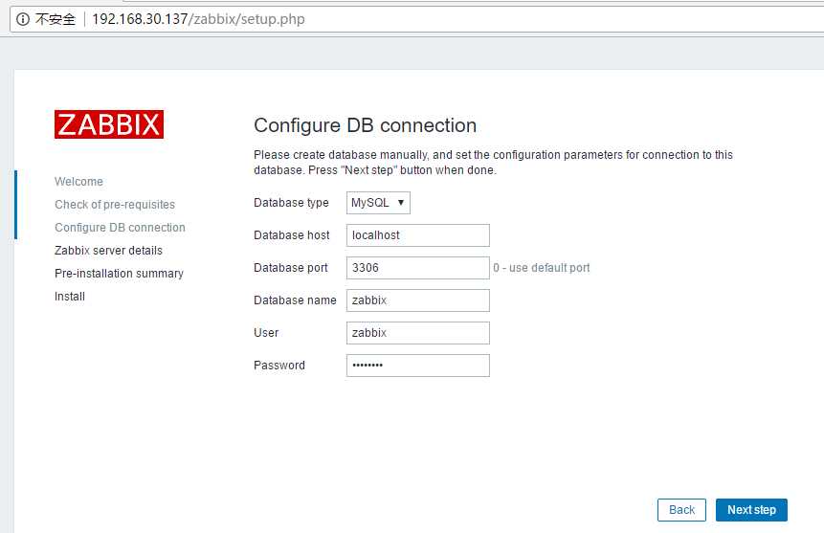Click the Password input field
The height and width of the screenshot is (533, 824).
tap(418, 366)
